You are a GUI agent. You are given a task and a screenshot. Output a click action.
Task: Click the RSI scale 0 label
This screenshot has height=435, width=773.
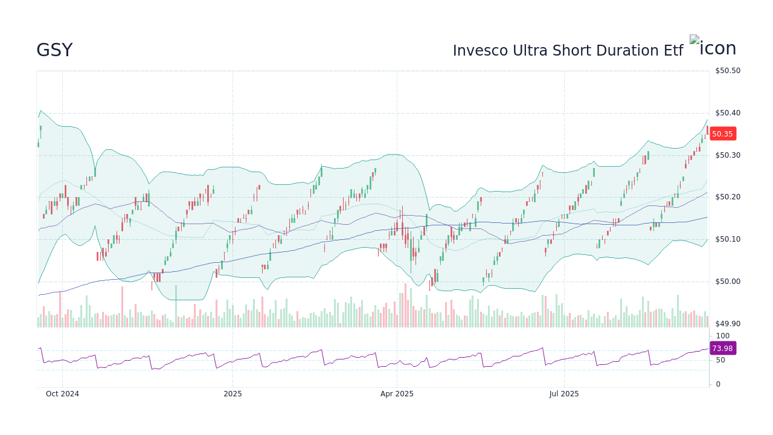[718, 384]
